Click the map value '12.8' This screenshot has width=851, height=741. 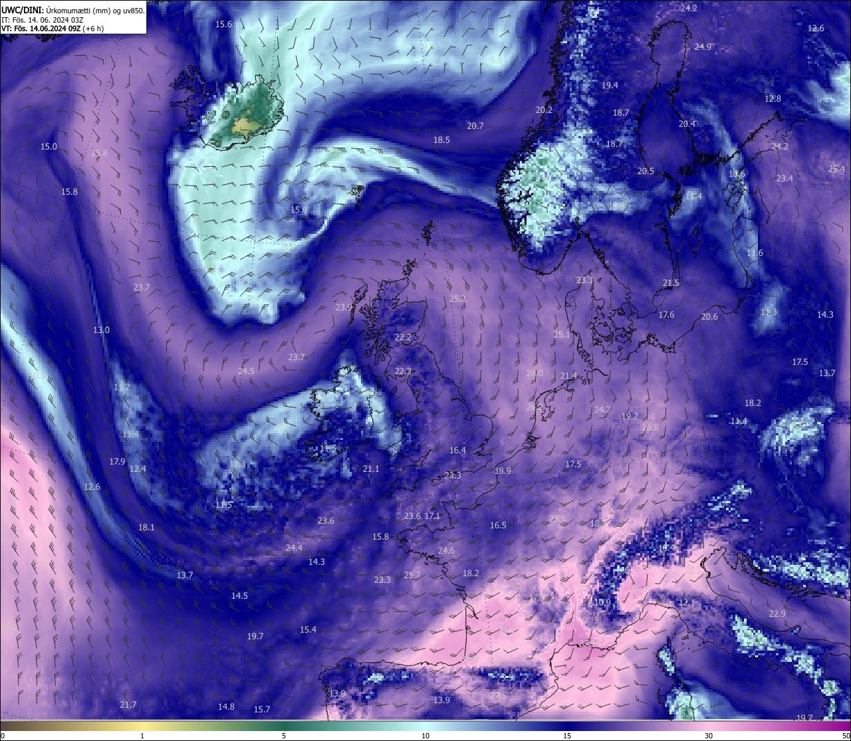tap(773, 98)
